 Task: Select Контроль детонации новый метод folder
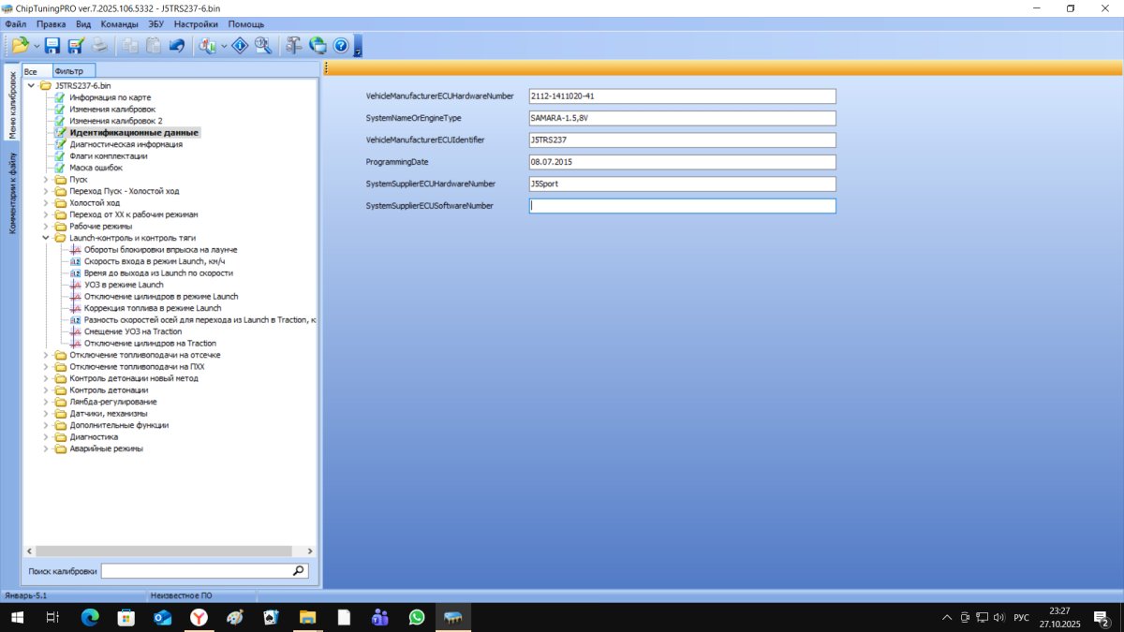tap(134, 378)
